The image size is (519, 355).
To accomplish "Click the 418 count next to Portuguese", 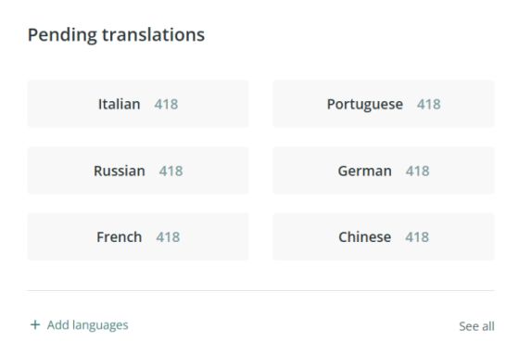I will tap(428, 105).
